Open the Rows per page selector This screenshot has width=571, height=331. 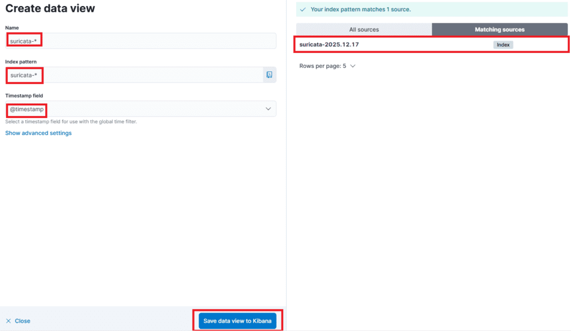[x=327, y=66]
